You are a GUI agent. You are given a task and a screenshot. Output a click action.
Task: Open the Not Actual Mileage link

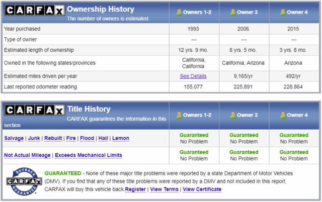[27, 155]
